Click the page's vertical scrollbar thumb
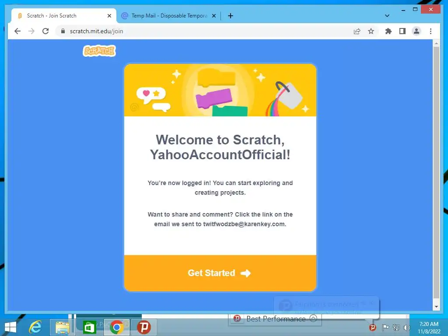This screenshot has width=448, height=336. 436,171
